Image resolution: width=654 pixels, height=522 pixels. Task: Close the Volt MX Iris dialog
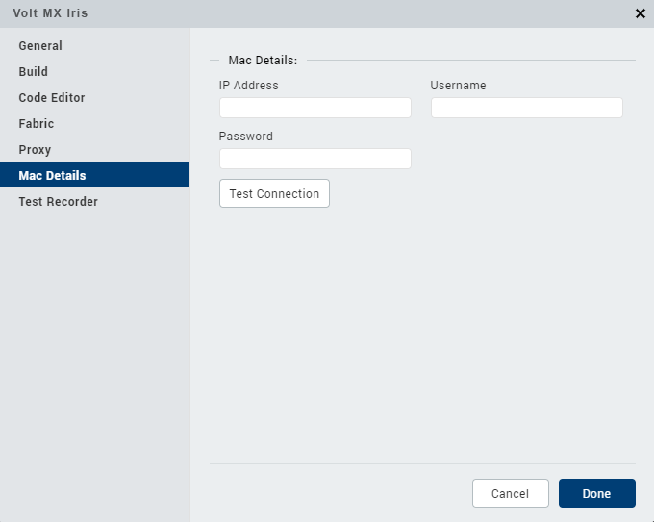click(x=641, y=13)
